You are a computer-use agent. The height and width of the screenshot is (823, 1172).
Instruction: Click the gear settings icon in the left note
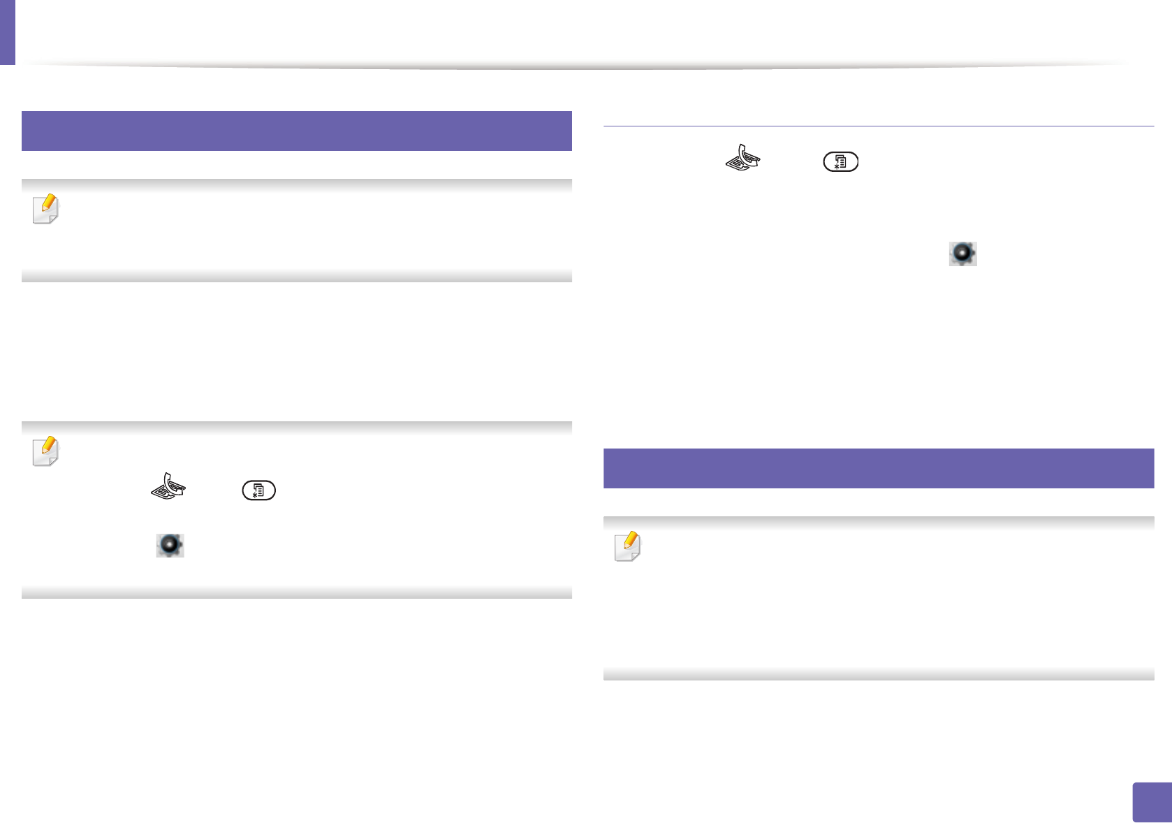(x=170, y=545)
